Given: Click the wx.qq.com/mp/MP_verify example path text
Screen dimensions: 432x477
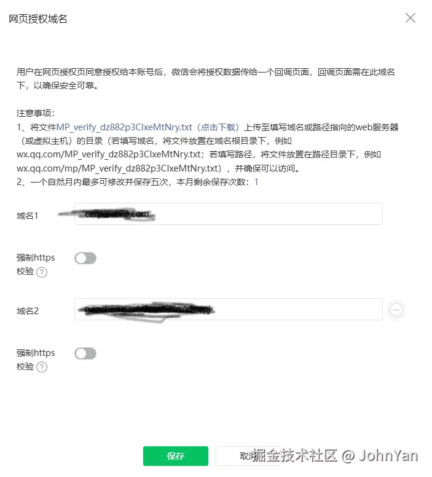Looking at the screenshot, I should click(119, 168).
